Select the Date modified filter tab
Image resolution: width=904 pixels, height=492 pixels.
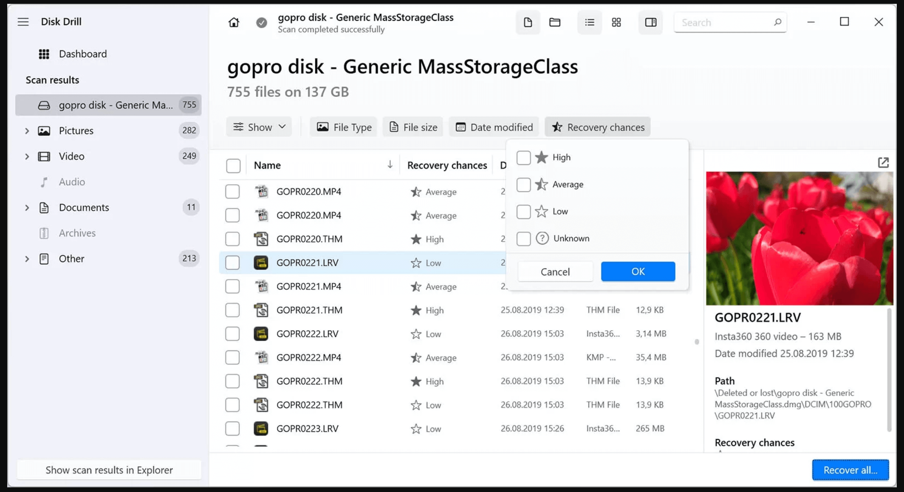tap(494, 126)
